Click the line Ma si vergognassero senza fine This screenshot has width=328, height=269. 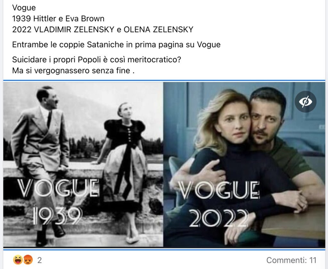coord(73,71)
